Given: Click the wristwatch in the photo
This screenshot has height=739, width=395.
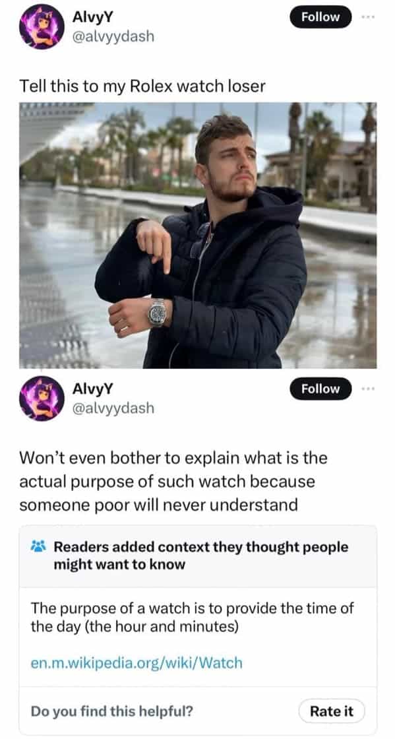Looking at the screenshot, I should (x=157, y=312).
